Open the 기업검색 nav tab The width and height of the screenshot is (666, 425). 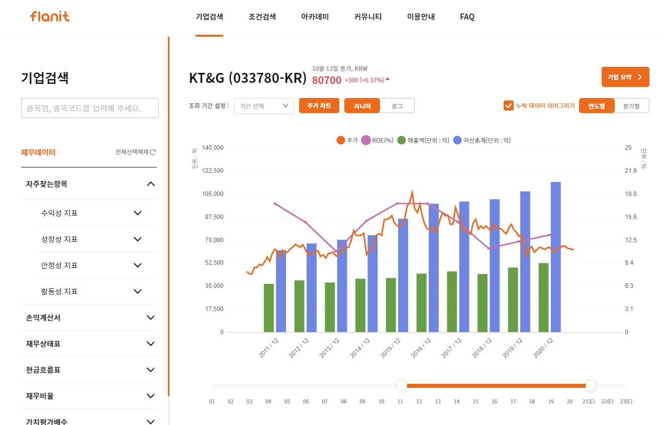(x=209, y=17)
